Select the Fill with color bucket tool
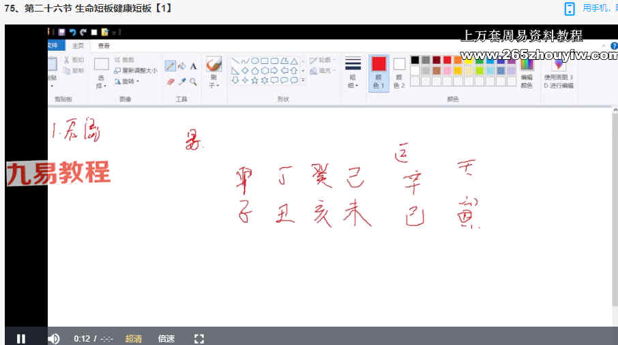 (181, 66)
